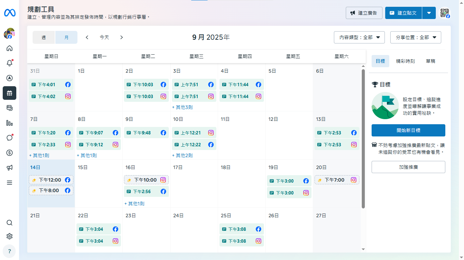Open the help question mark icon

click(x=10, y=251)
